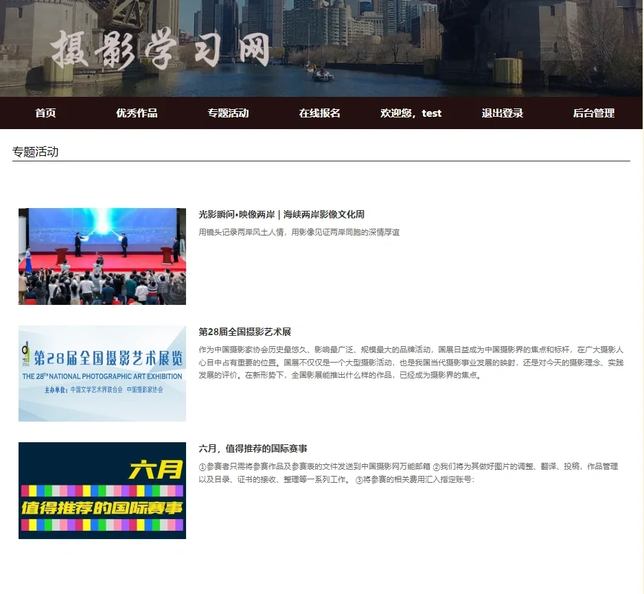Click the 欢迎您，test user greeting
The image size is (644, 594).
pyautogui.click(x=410, y=113)
